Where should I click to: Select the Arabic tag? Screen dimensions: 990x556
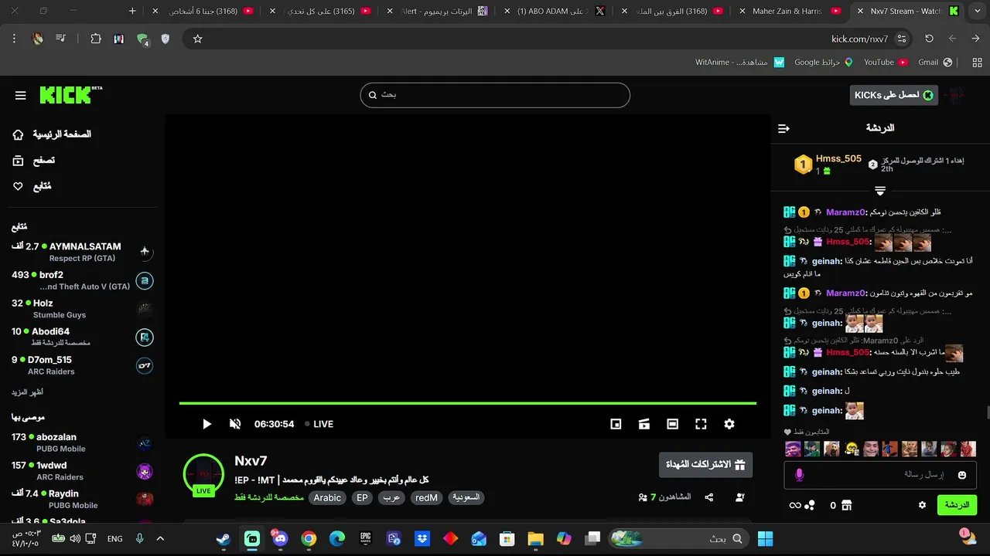(327, 498)
